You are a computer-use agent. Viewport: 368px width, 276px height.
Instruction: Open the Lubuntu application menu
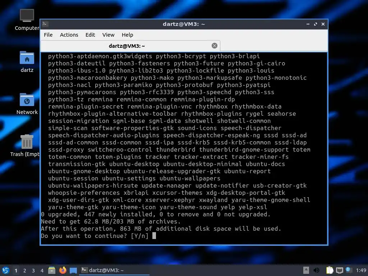coord(6,270)
